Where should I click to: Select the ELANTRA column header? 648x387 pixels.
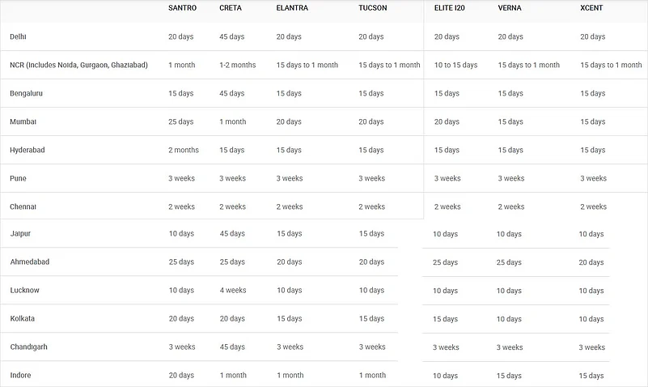pyautogui.click(x=291, y=8)
